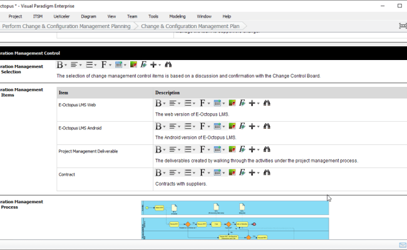
Task: Click binoculars icon in E-Octopus LMS Android row
Action: tap(267, 126)
